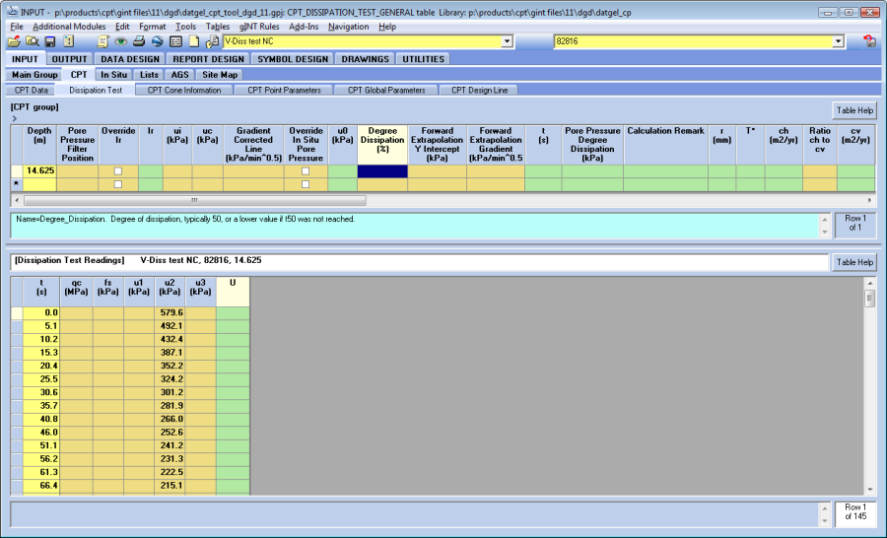Click the printer icon in toolbar

click(139, 41)
